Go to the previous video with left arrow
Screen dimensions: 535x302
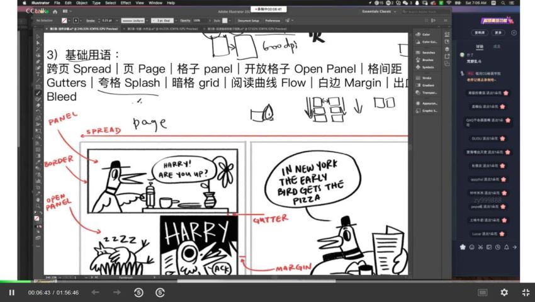pos(95,292)
